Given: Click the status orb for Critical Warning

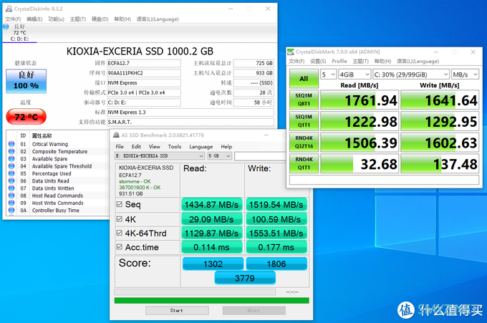Looking at the screenshot, I should (x=11, y=144).
